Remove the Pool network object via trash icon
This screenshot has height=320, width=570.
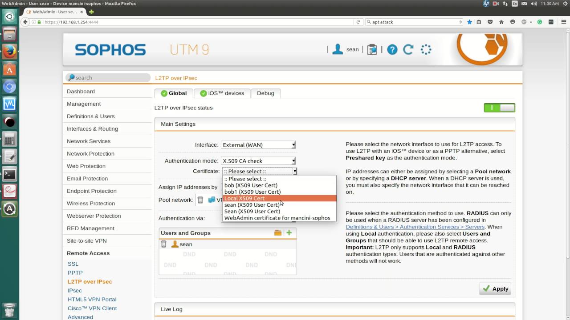coord(200,200)
